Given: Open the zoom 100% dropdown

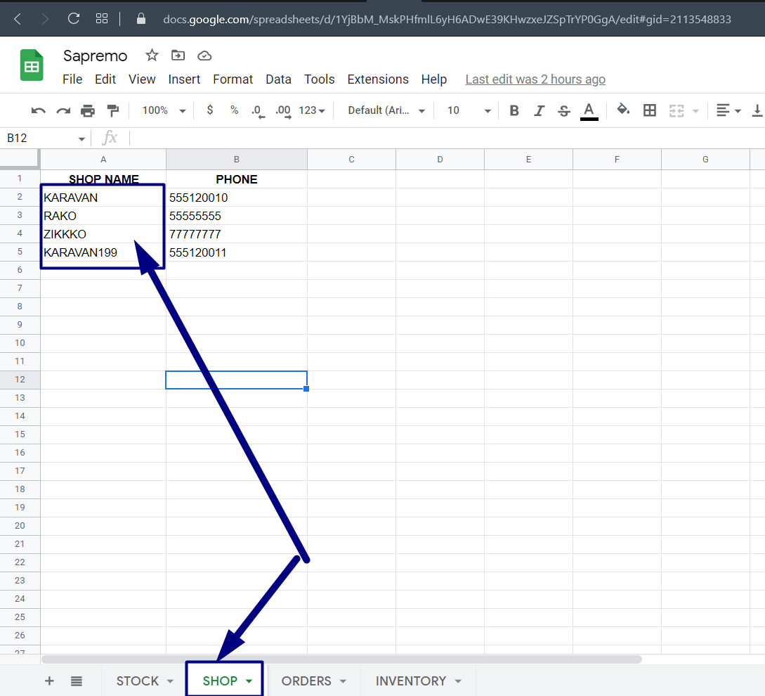Looking at the screenshot, I should click(164, 110).
